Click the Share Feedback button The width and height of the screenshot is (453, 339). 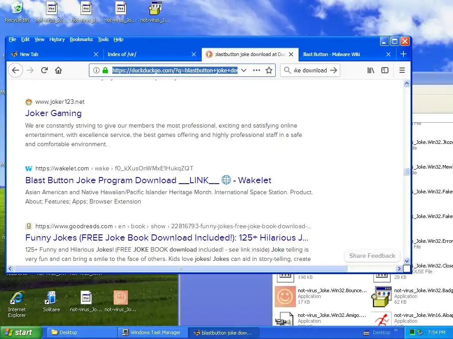tap(372, 256)
